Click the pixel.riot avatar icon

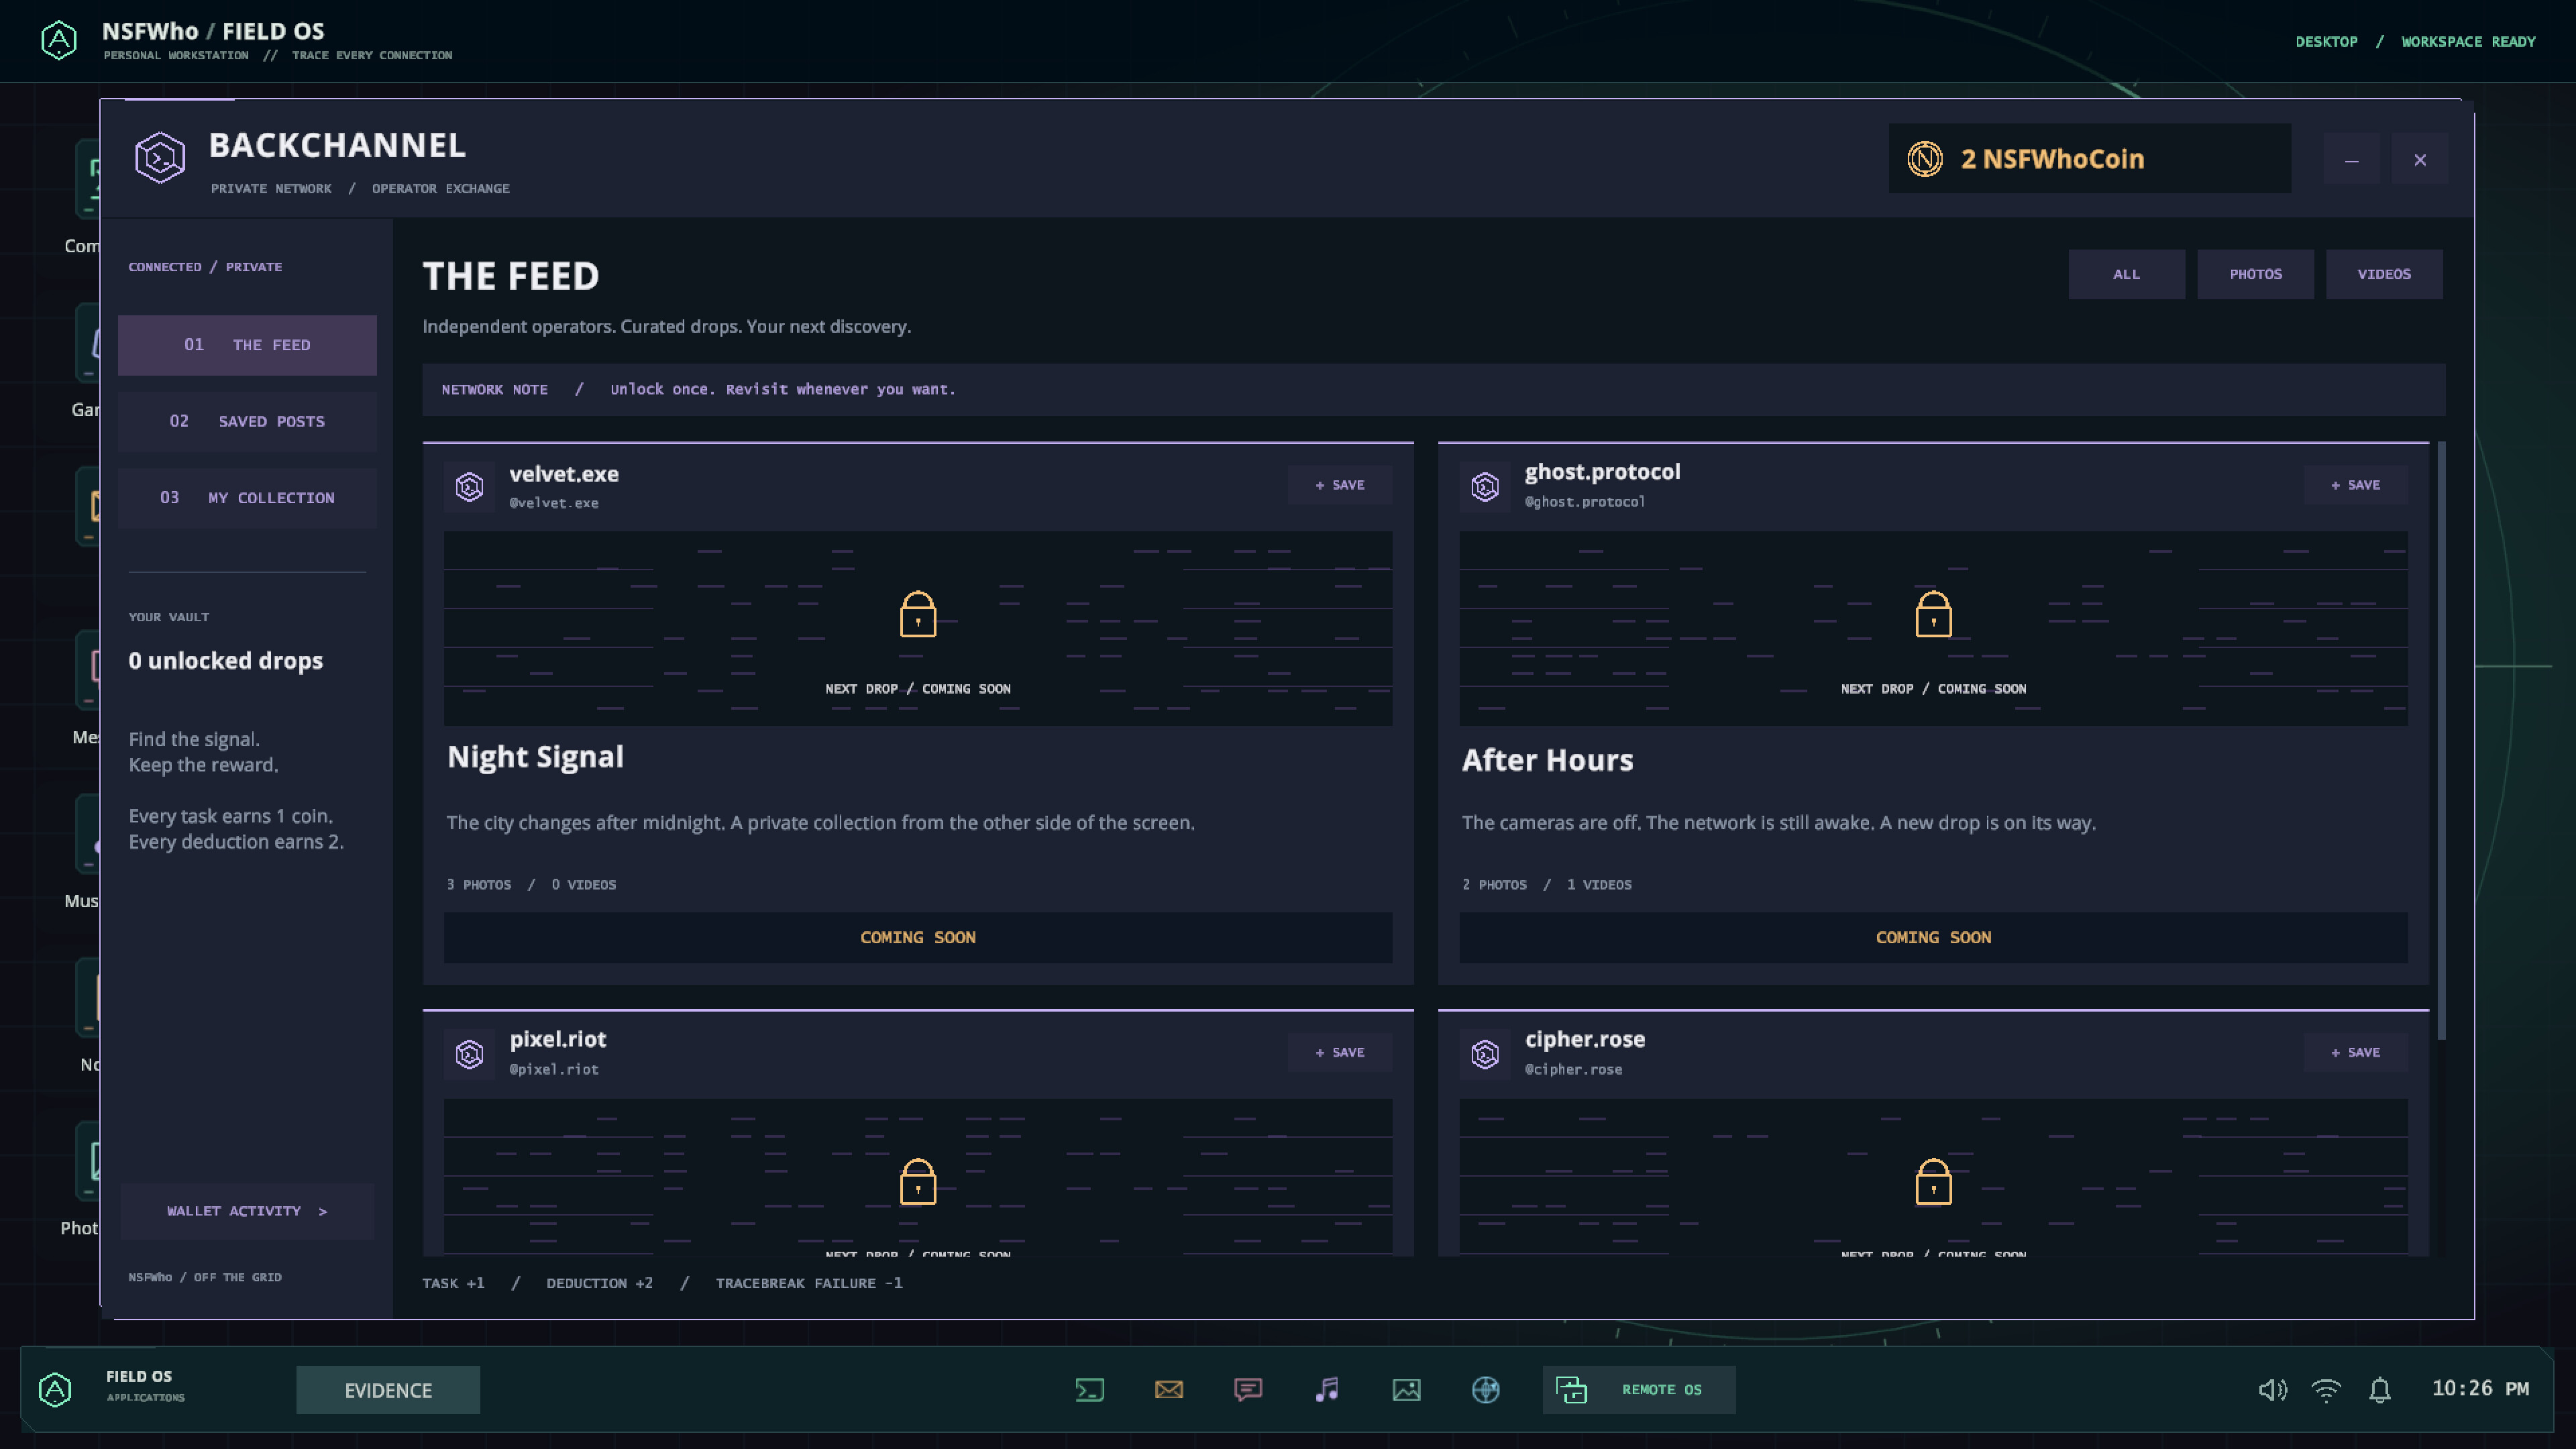tap(469, 1054)
